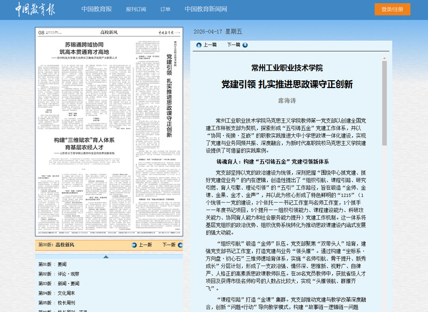Click the previous page (上一版) arrow icon
The width and height of the screenshot is (428, 312).
pos(134,245)
